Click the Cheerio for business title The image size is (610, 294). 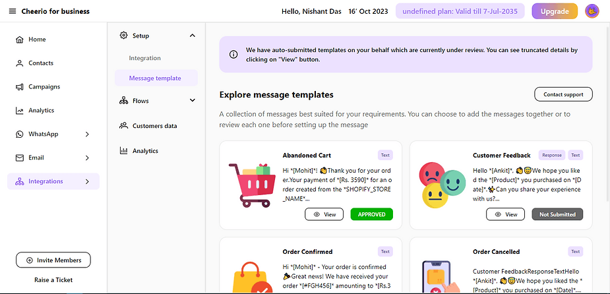point(55,11)
